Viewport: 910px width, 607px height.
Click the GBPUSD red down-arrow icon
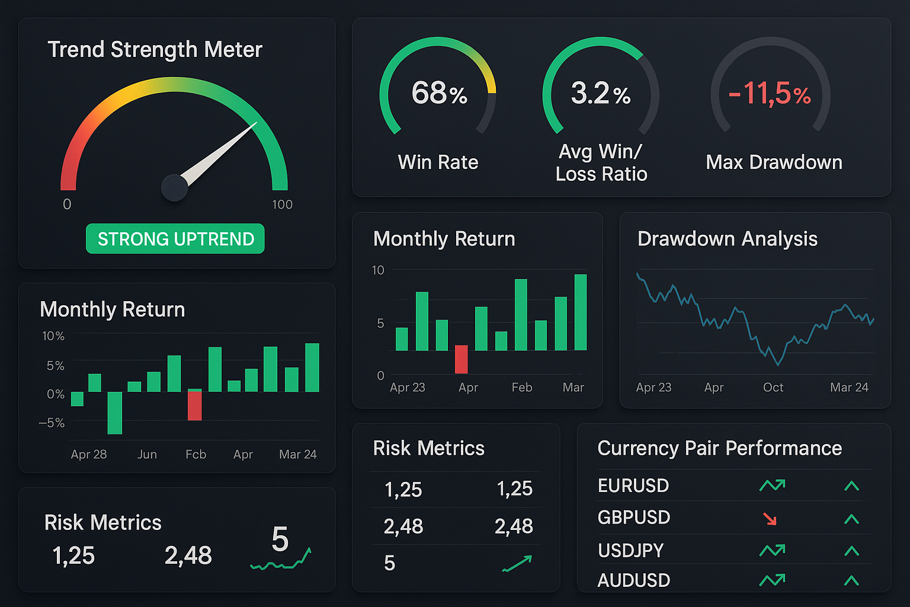770,519
